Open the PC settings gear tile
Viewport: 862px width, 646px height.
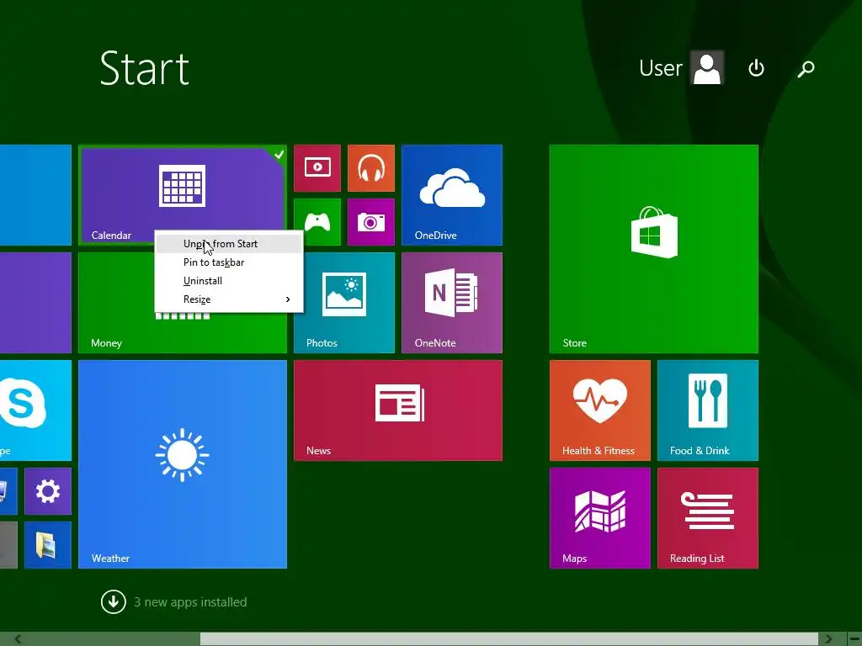pos(48,491)
